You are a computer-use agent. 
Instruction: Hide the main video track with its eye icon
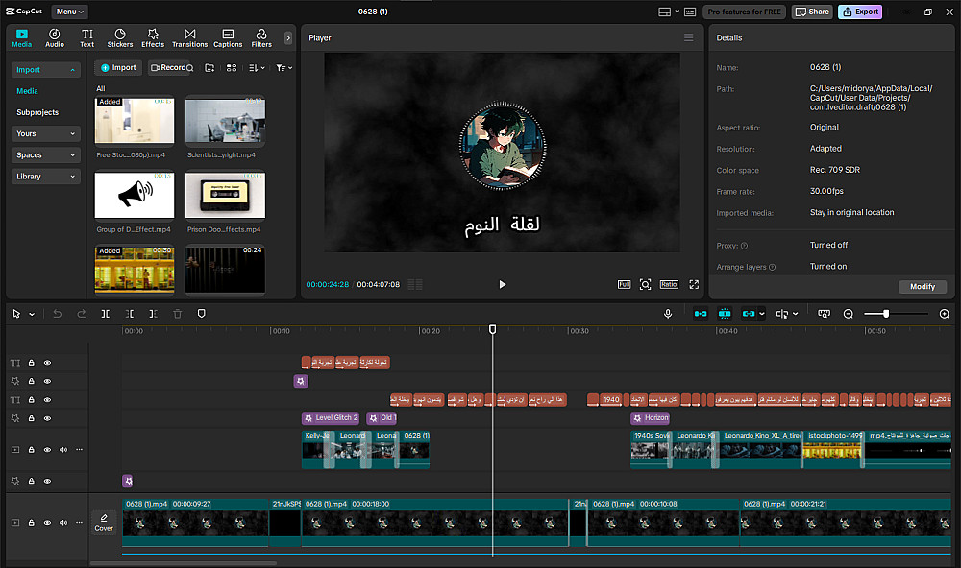tap(47, 523)
